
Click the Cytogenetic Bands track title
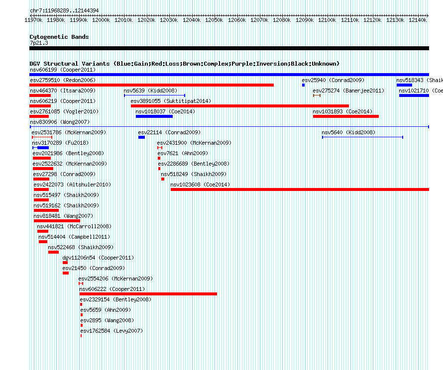tap(59, 37)
